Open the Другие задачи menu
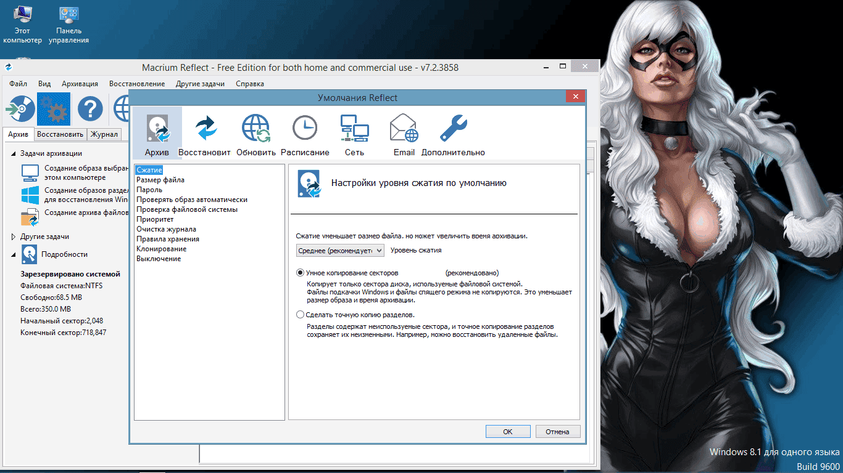 pyautogui.click(x=200, y=84)
